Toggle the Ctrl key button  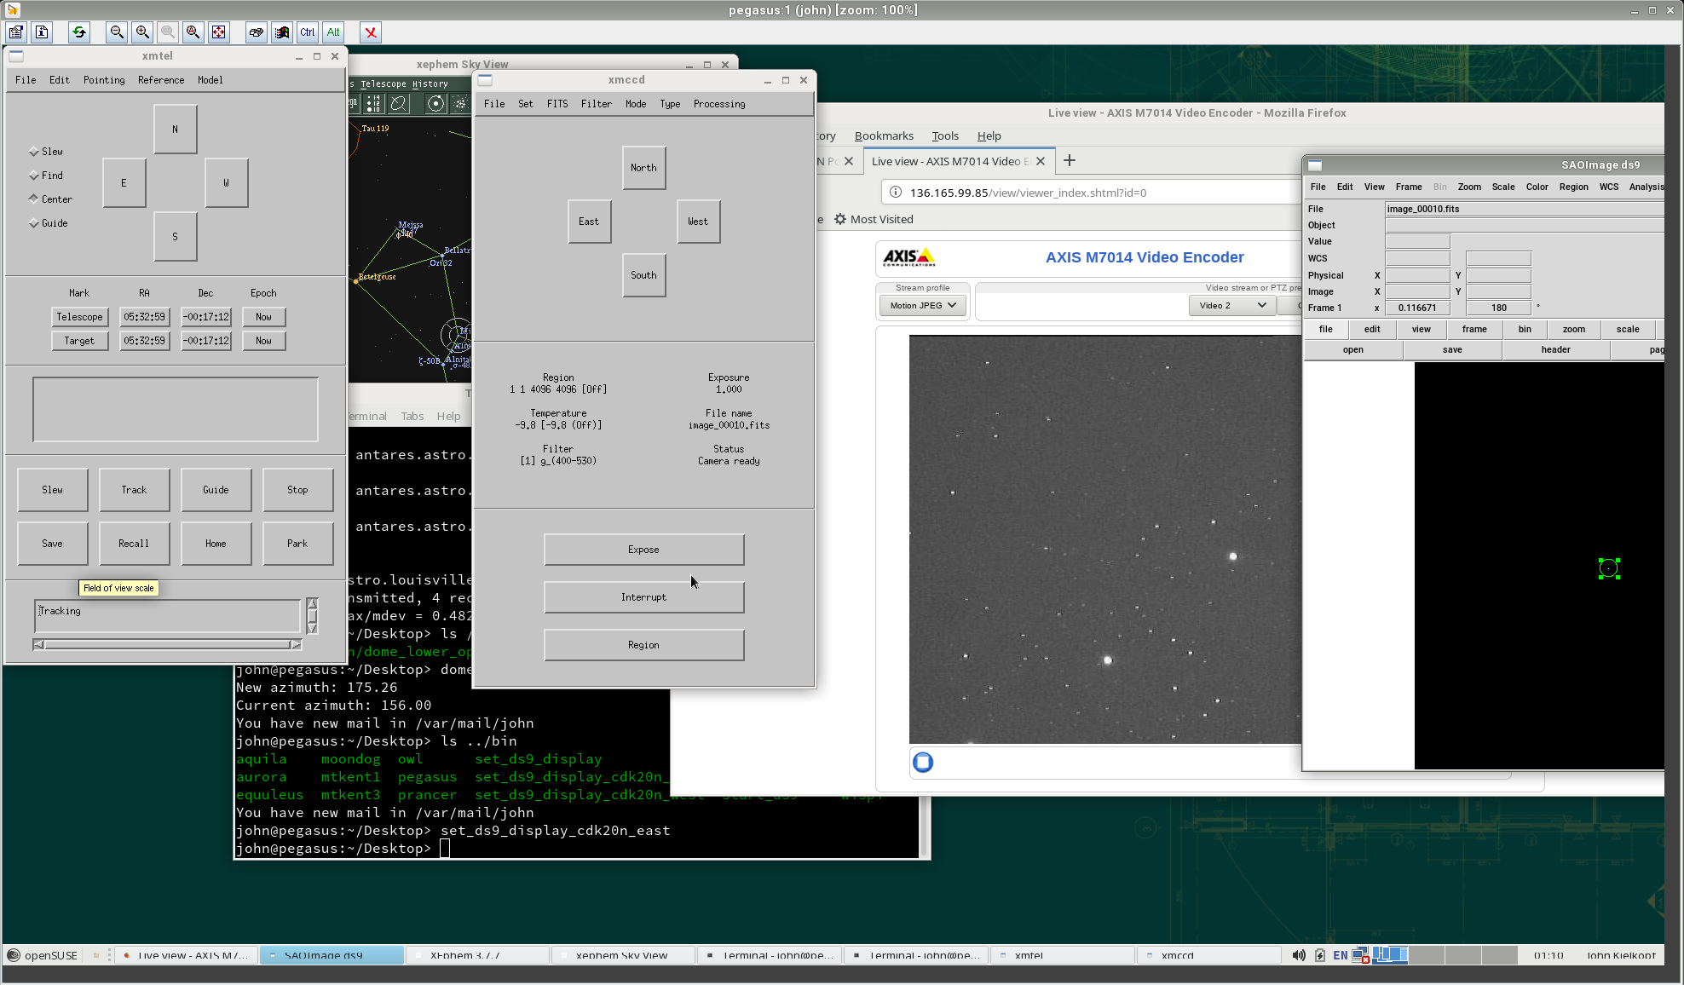(x=308, y=32)
